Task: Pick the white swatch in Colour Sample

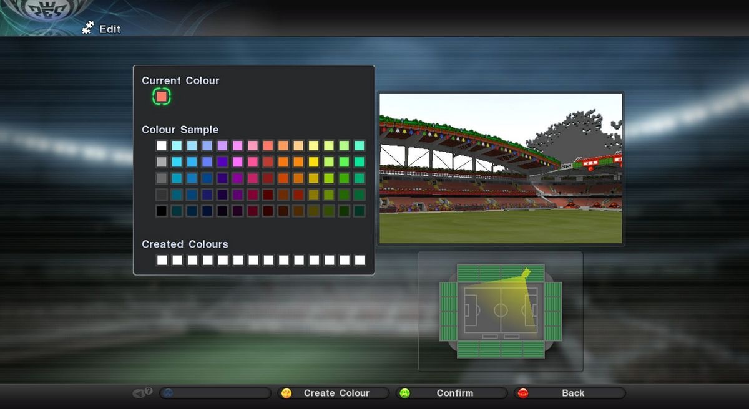Action: pyautogui.click(x=162, y=145)
